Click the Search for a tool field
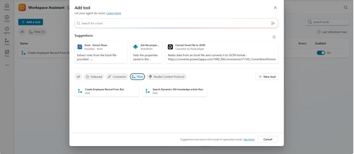 coord(173,23)
